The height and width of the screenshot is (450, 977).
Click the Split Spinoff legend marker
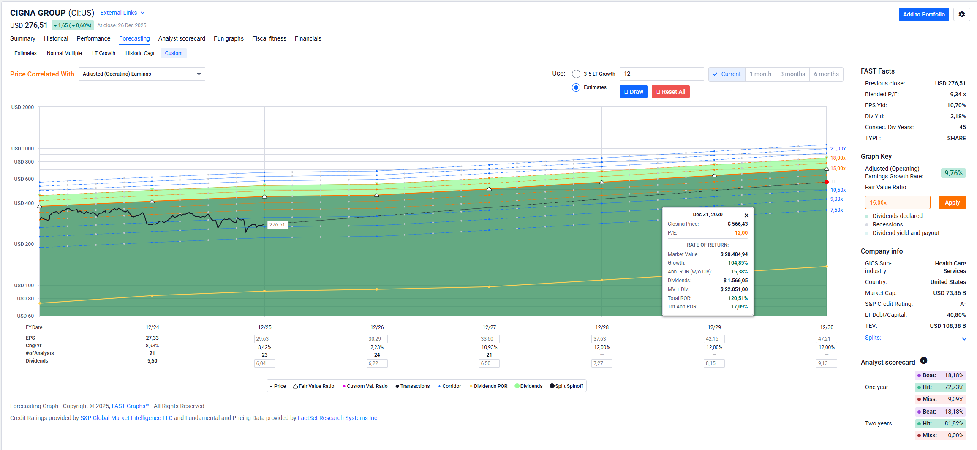point(552,386)
